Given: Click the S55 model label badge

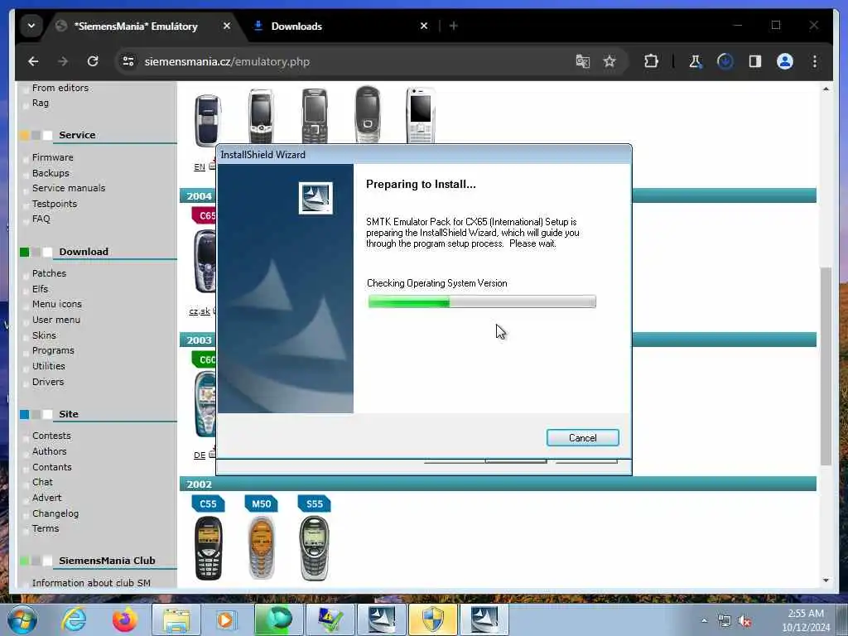Looking at the screenshot, I should click(x=314, y=504).
